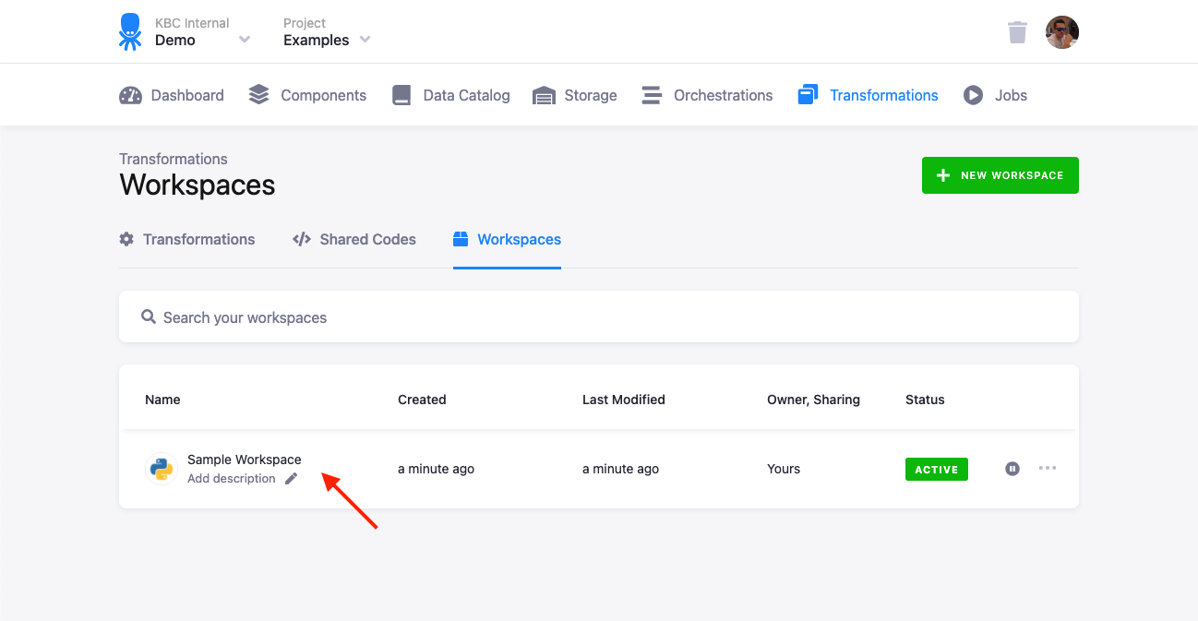Click the Keboola octopus logo
The image size is (1198, 621).
coord(130,31)
